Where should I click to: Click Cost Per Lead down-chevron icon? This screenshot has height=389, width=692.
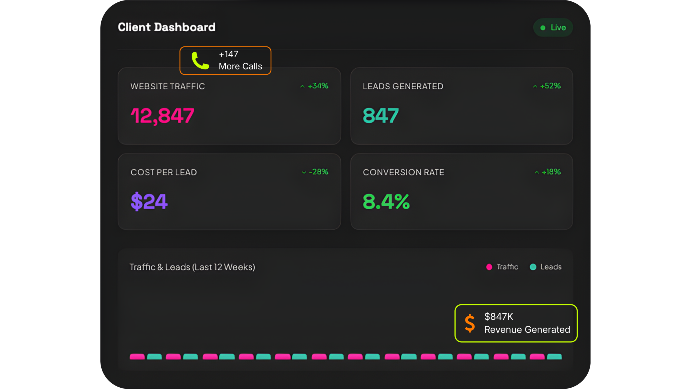click(x=304, y=172)
